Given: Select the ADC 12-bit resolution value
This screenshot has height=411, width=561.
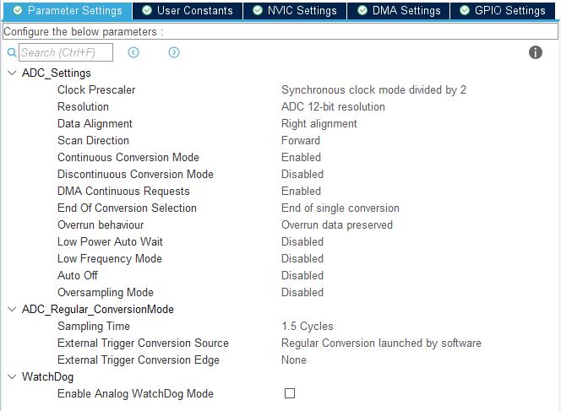Looking at the screenshot, I should (x=333, y=106).
